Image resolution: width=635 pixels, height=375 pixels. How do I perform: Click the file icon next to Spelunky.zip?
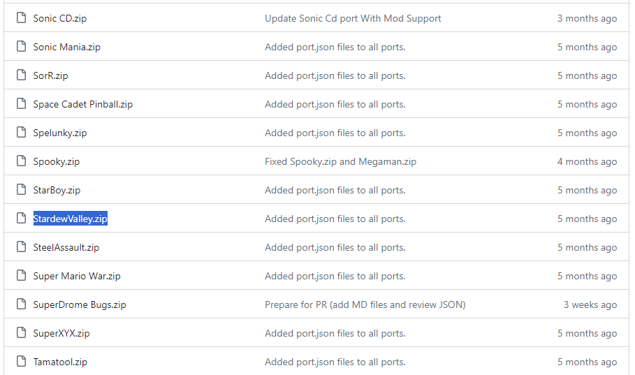[x=21, y=133]
